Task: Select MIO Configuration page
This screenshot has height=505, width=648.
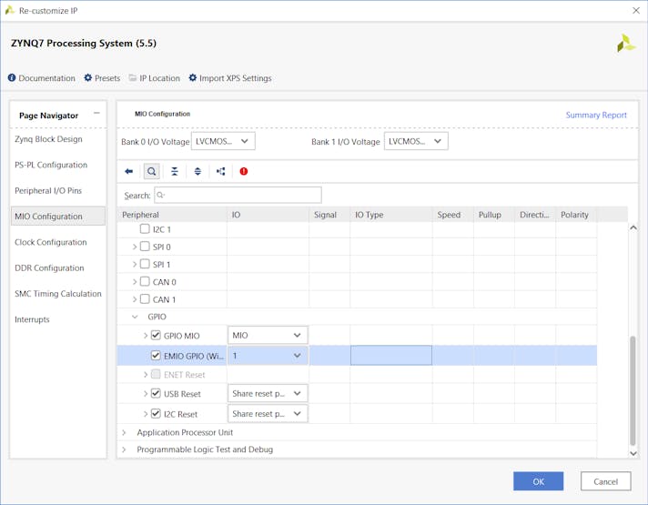Action: click(58, 217)
